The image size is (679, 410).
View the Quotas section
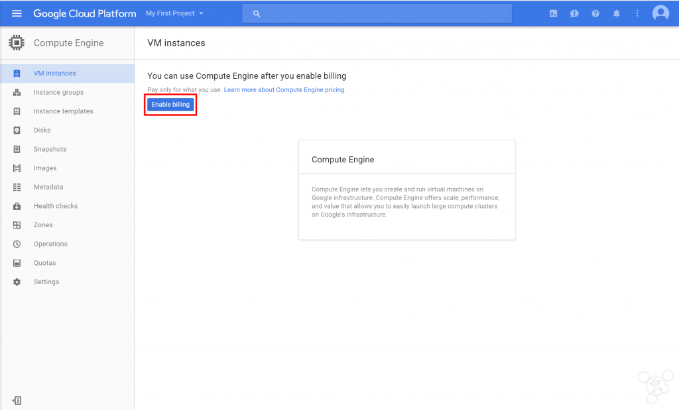[44, 263]
